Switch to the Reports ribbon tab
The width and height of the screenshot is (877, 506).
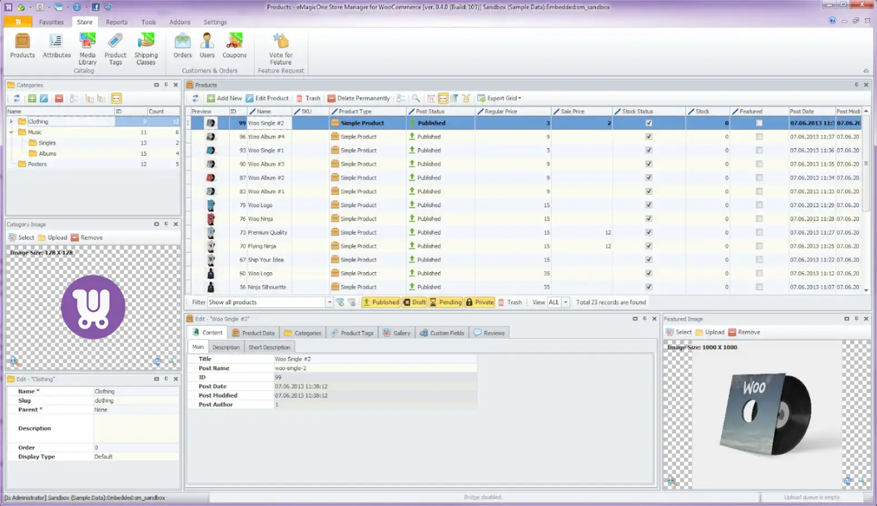point(116,22)
